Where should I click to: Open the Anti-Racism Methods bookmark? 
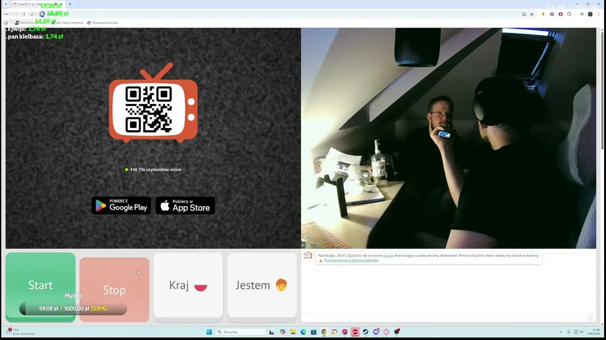tap(68, 23)
